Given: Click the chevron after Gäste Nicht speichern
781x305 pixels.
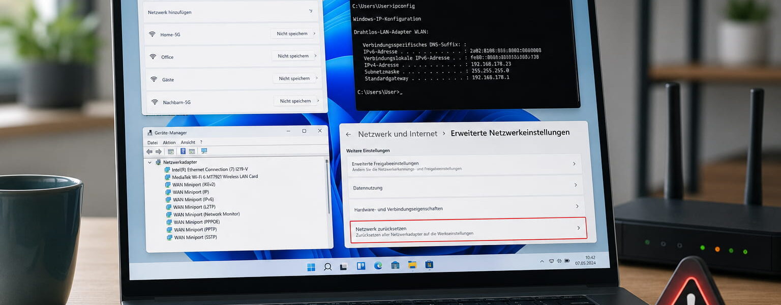Looking at the screenshot, I should (x=316, y=78).
